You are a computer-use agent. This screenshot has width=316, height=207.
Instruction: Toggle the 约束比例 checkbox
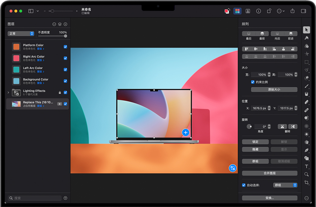pyautogui.click(x=252, y=82)
